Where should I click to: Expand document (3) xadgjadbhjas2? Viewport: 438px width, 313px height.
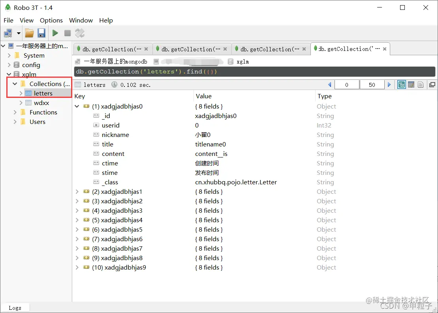pos(77,201)
